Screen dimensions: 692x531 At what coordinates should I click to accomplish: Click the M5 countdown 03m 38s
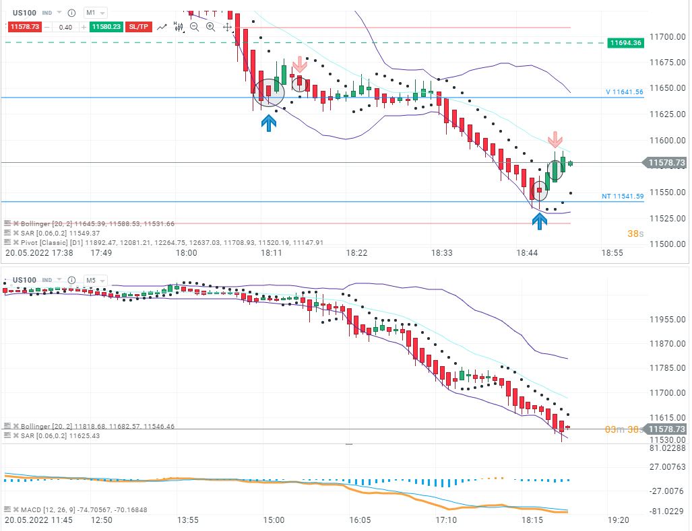click(x=623, y=429)
